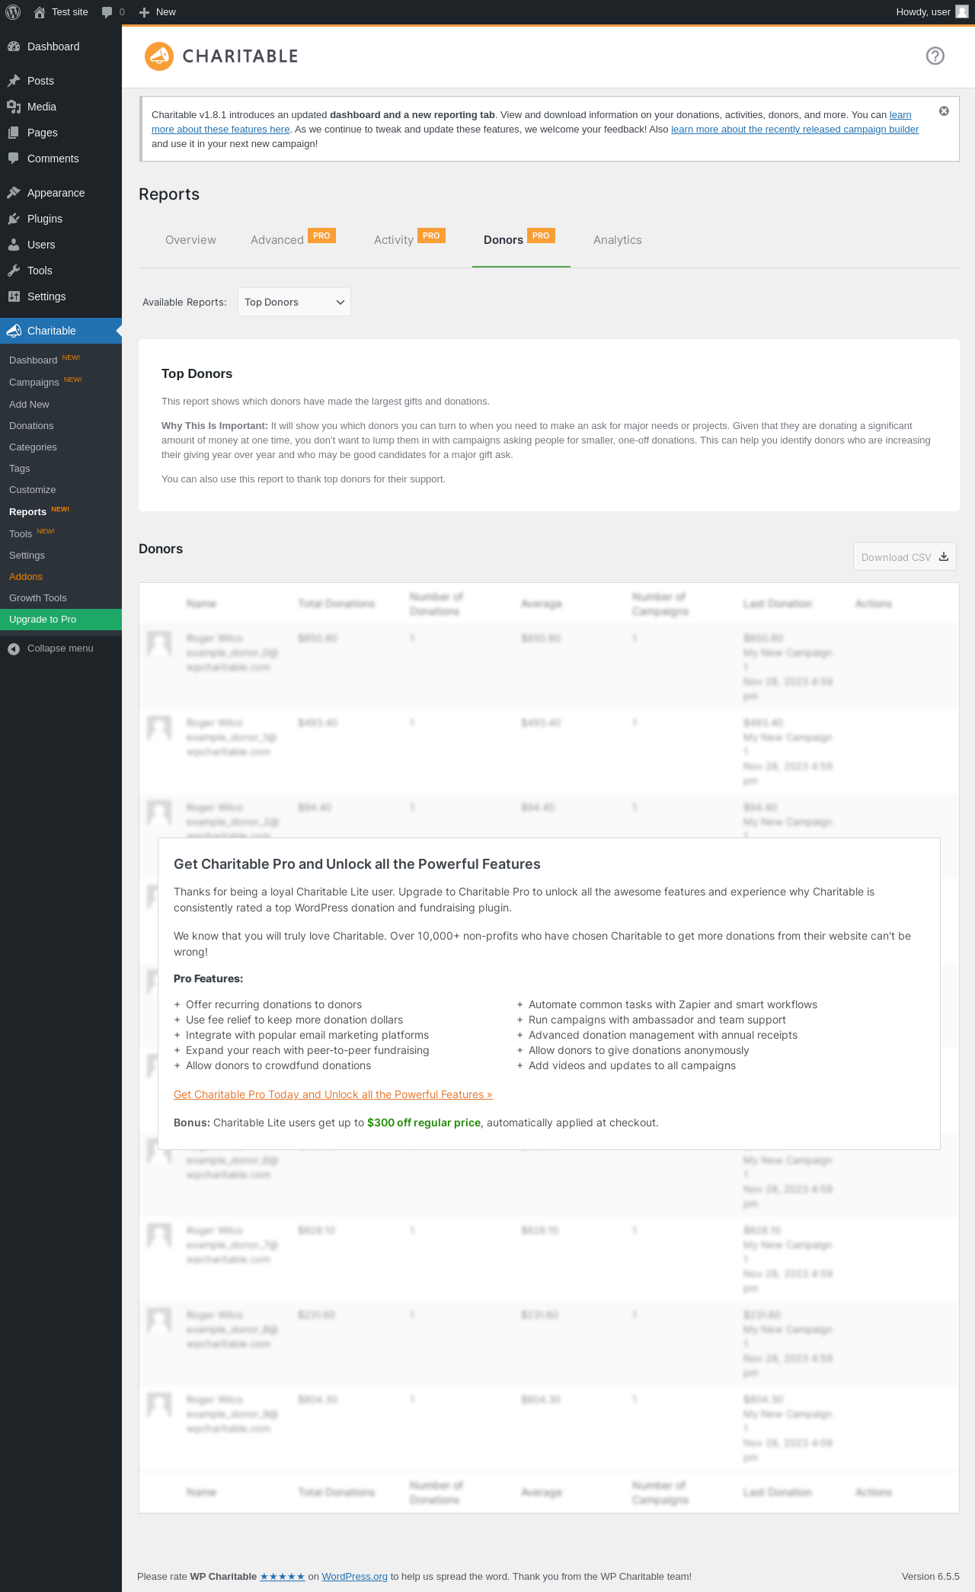Click 'Offer recurring donations to donors' feature
Screen dimensions: 975x1592
pyautogui.click(x=273, y=1004)
